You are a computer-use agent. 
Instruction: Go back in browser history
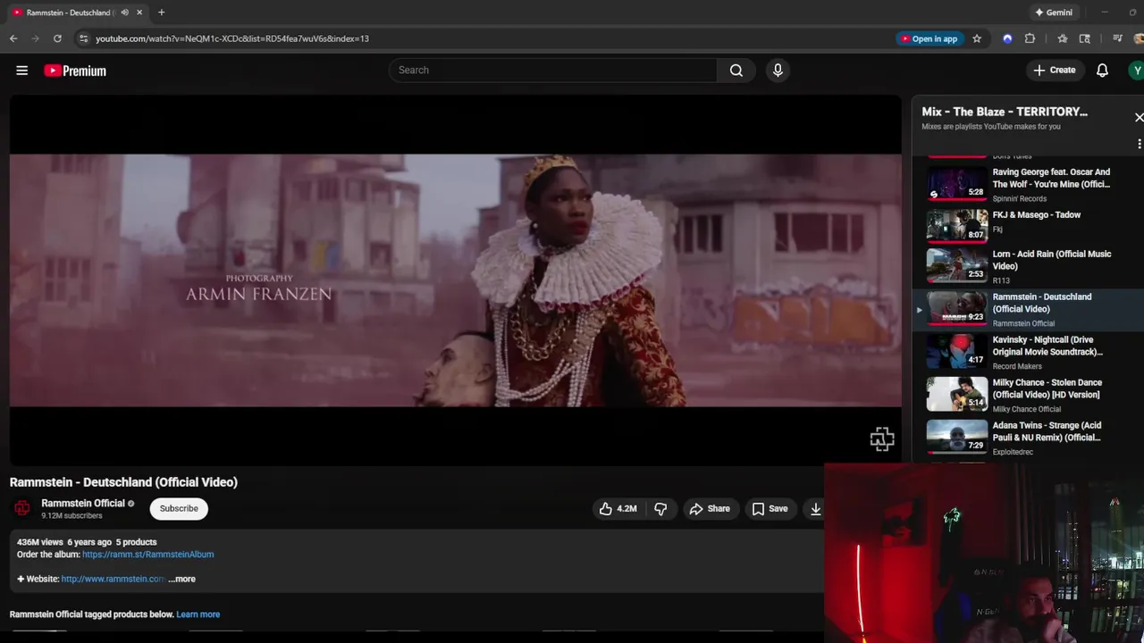(13, 38)
